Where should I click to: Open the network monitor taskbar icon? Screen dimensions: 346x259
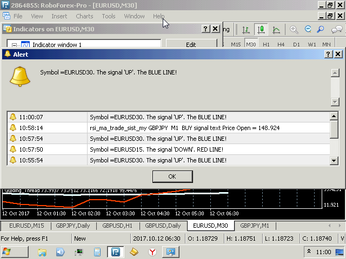[x=78, y=252]
